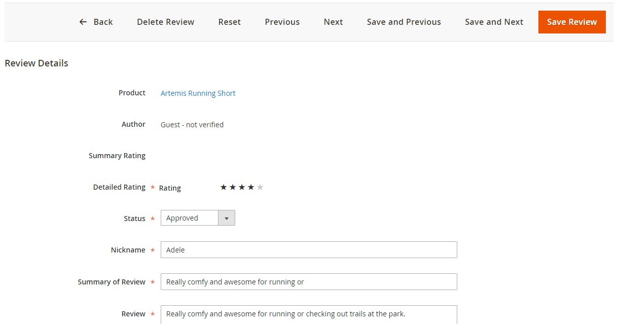This screenshot has width=618, height=324.
Task: Set rating to two stars
Action: click(233, 188)
